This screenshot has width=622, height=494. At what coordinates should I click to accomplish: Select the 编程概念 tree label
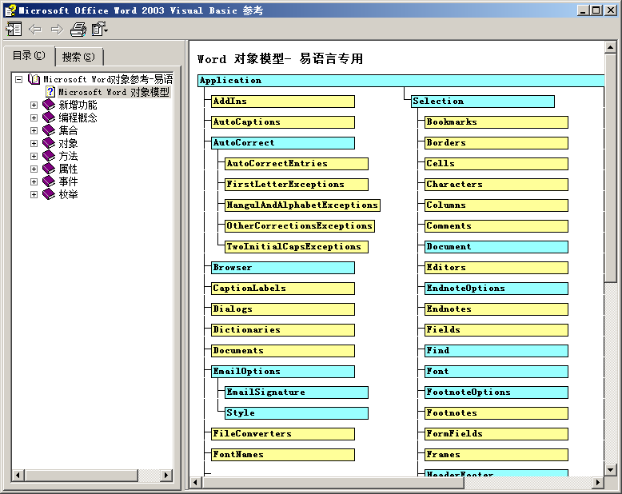click(78, 118)
